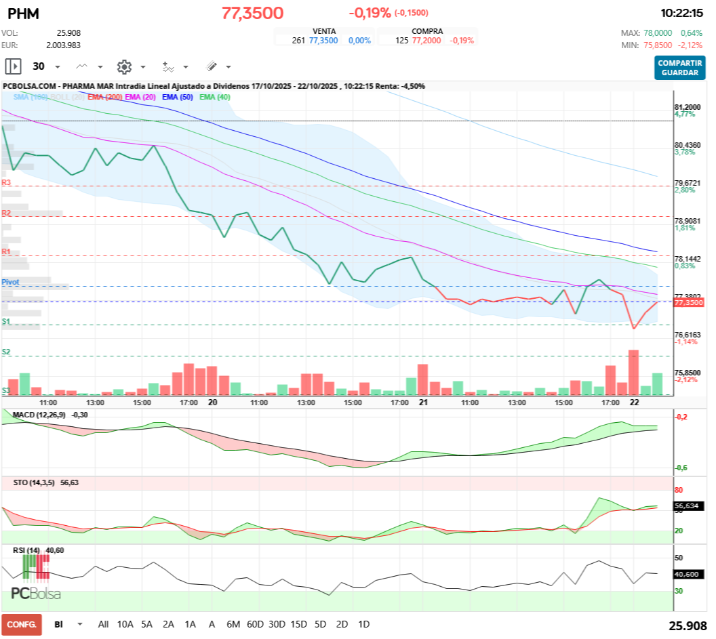Click the COMPRA price 77,2000
Image resolution: width=716 pixels, height=639 pixels.
pyautogui.click(x=426, y=41)
